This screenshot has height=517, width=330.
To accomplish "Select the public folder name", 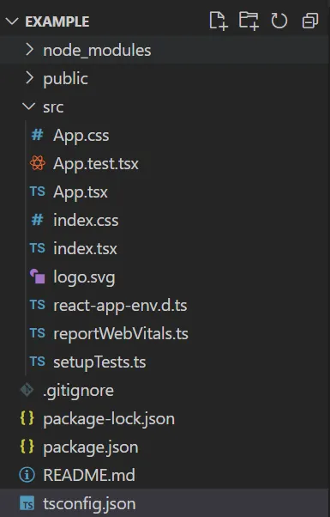I will (65, 79).
